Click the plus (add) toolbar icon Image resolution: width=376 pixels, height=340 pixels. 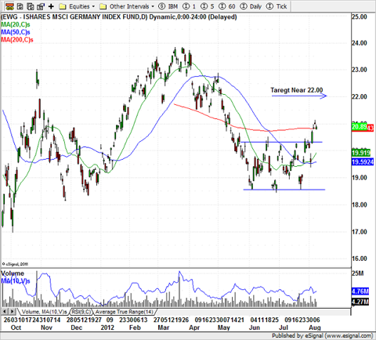51,6
